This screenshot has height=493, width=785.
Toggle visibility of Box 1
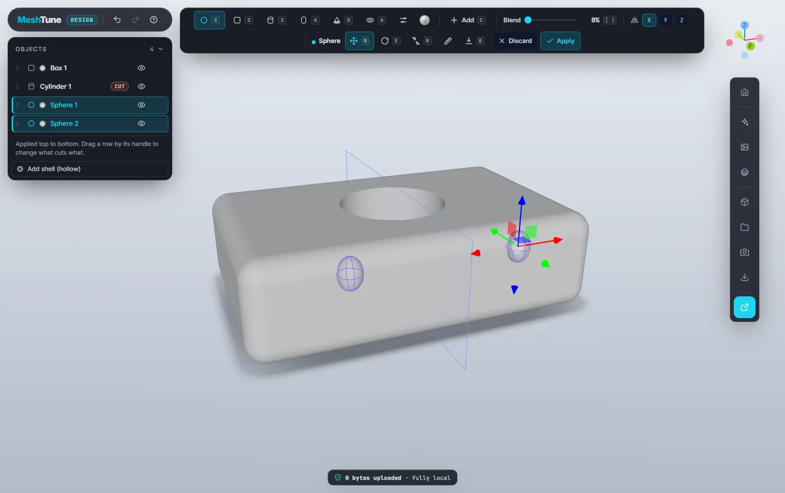click(141, 68)
